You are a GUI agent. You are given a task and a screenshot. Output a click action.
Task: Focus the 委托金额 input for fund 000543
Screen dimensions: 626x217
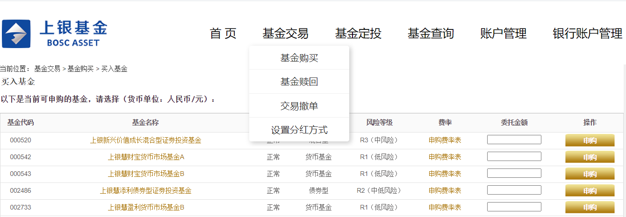pos(514,173)
